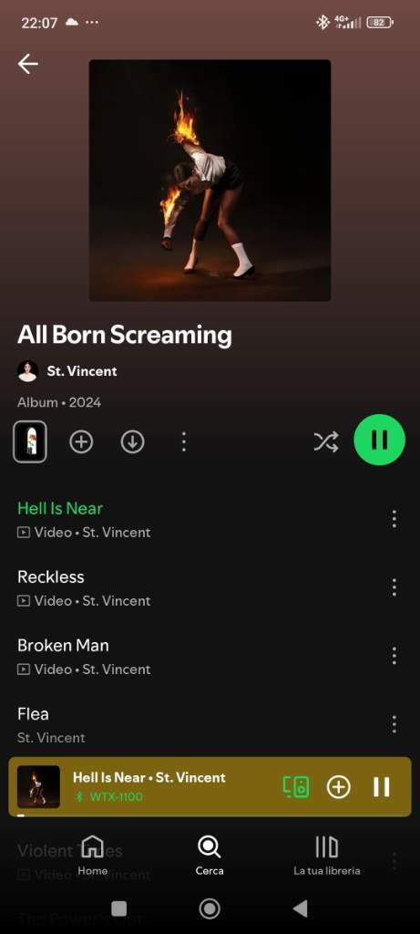Pause the album with green button
Image resolution: width=420 pixels, height=934 pixels.
click(x=380, y=441)
